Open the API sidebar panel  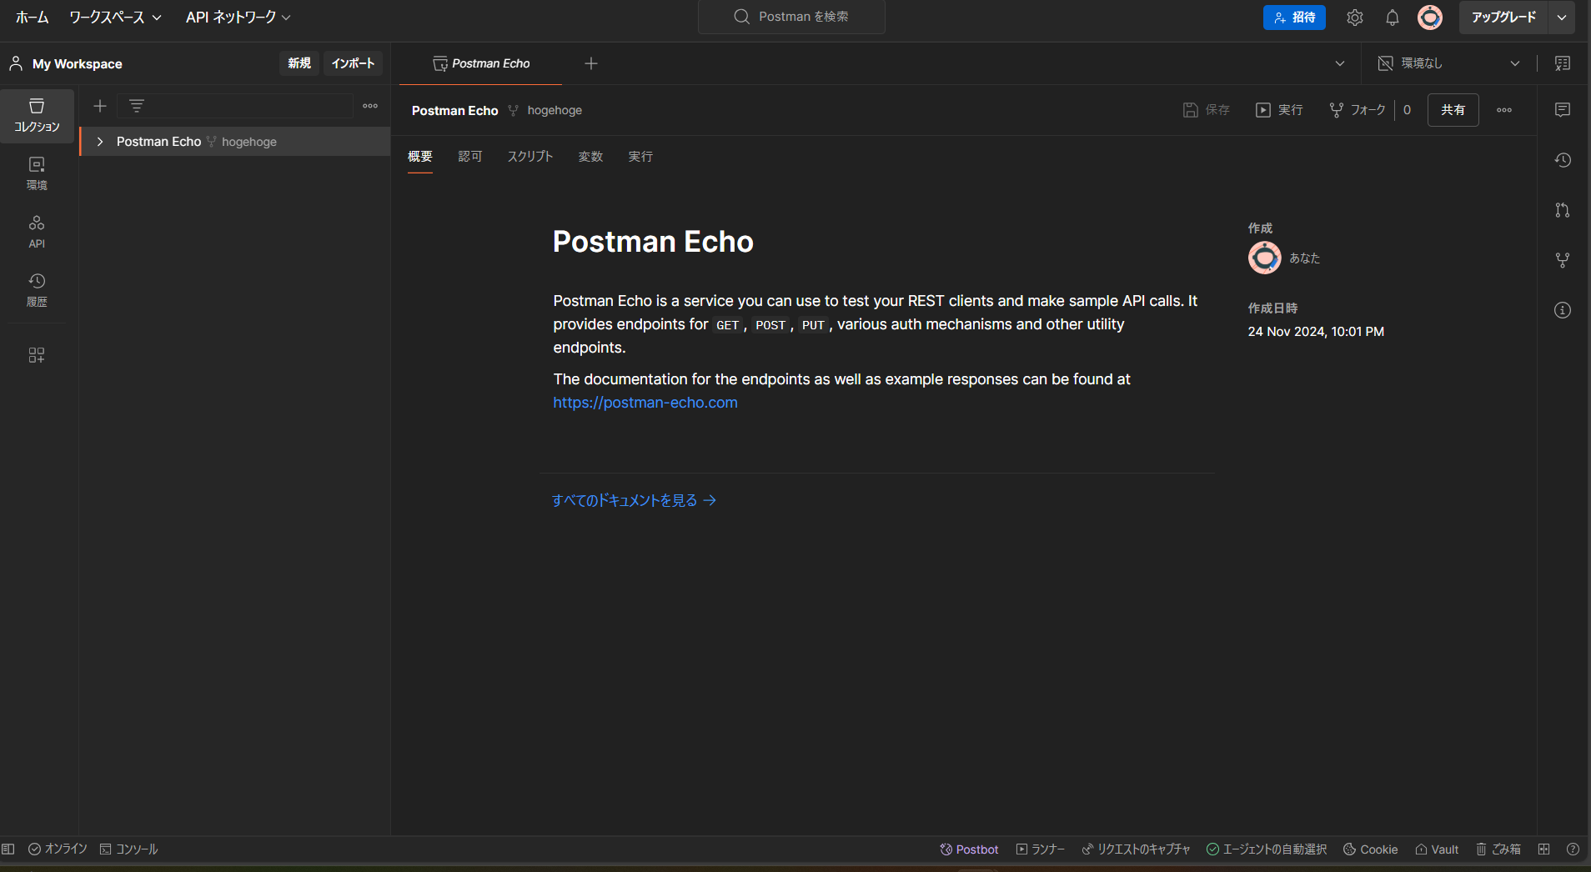(37, 232)
